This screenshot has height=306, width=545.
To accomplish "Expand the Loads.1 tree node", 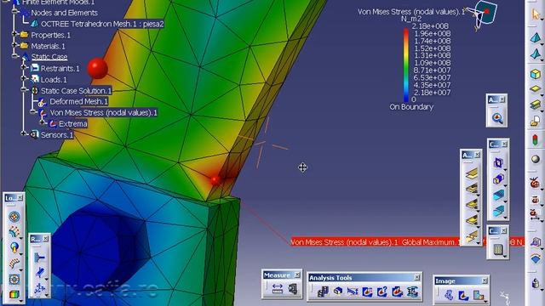I will [x=24, y=78].
